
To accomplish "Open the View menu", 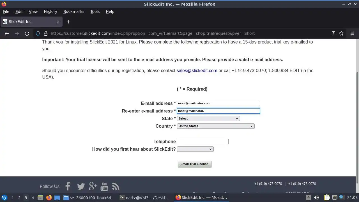I will (x=33, y=12).
